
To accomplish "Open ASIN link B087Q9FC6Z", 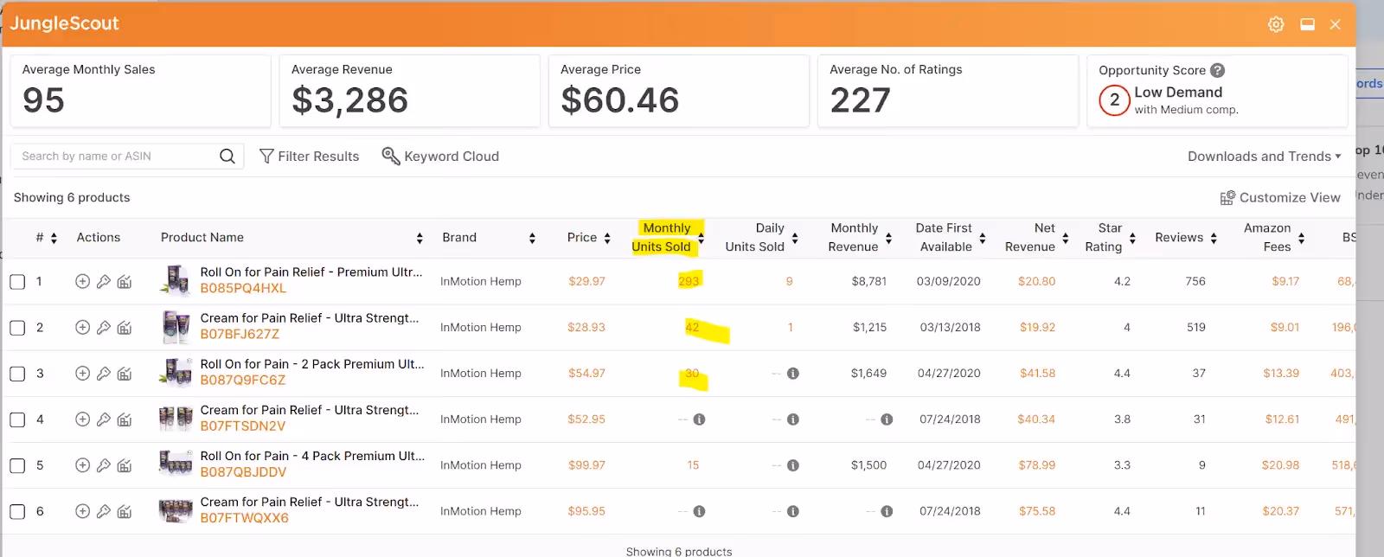I will click(x=242, y=380).
